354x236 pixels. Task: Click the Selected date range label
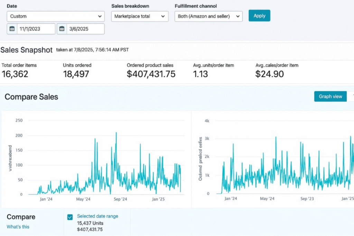click(x=97, y=216)
